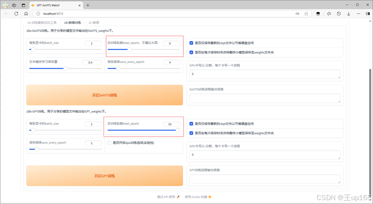373x204 pixels.
Task: Adjust the SoVITS total_epoch slider
Action: 144,50
